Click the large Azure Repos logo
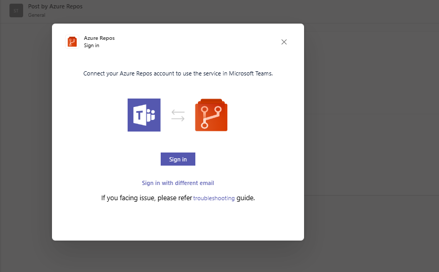Image resolution: width=439 pixels, height=272 pixels. [x=211, y=115]
